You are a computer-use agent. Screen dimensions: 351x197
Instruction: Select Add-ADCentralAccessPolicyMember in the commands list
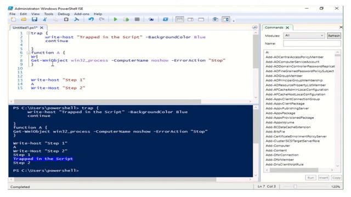coord(295,57)
